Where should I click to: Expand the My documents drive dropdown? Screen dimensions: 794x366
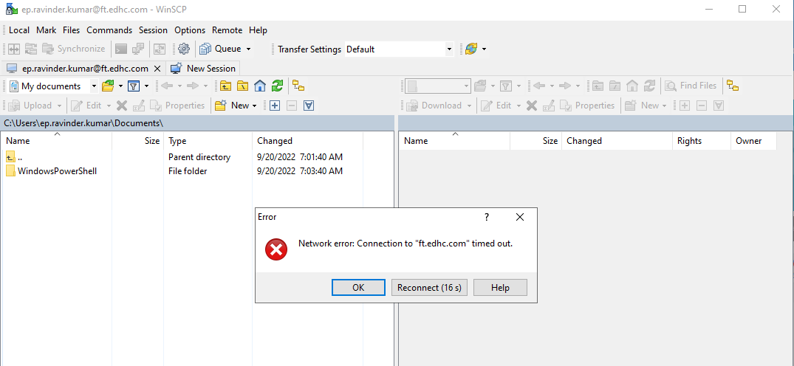click(x=94, y=86)
